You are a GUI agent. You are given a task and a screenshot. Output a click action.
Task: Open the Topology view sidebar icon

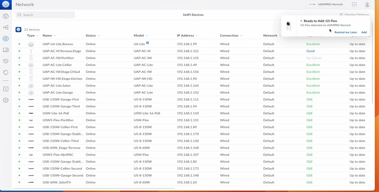pyautogui.click(x=6, y=28)
